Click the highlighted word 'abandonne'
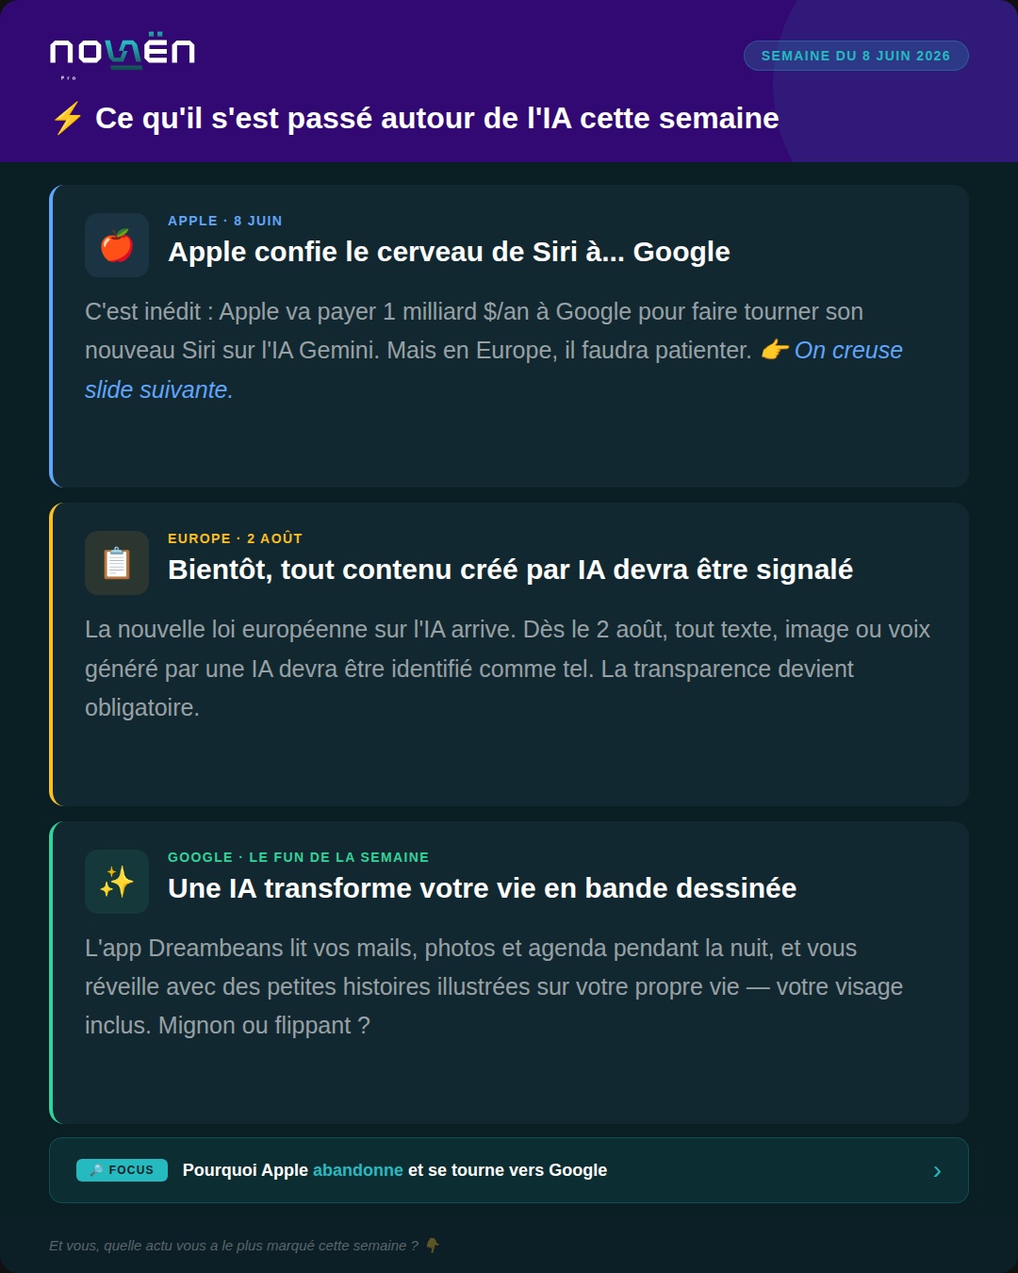Viewport: 1018px width, 1273px height. click(x=358, y=1170)
